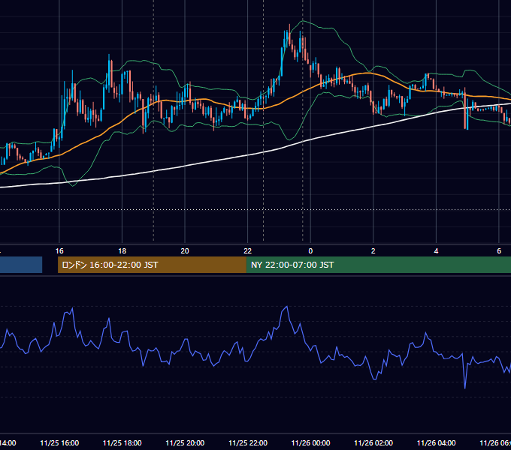Click the 11/26 04:00 time label
Viewport: 511px width, 450px height.
pyautogui.click(x=437, y=442)
